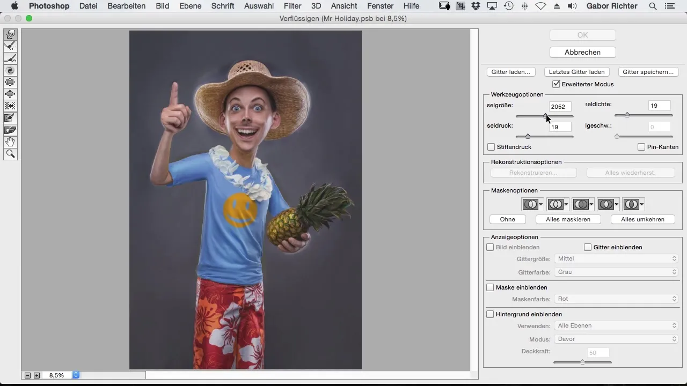Image resolution: width=687 pixels, height=386 pixels.
Task: Open the AirPlay display menu
Action: 492,6
